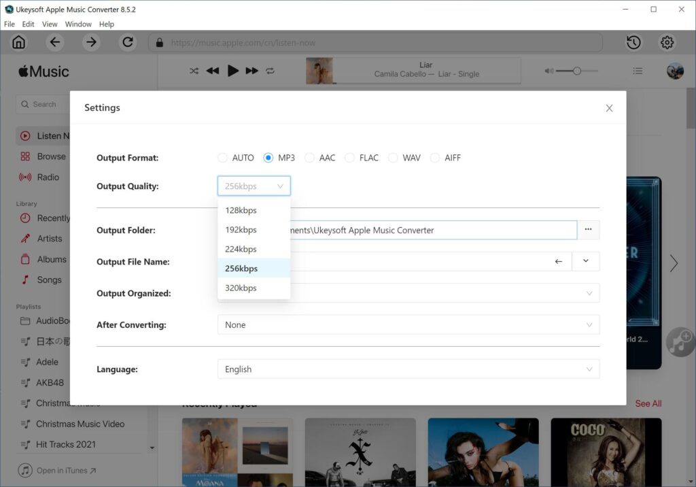Image resolution: width=696 pixels, height=487 pixels.
Task: Choose 128kbps quality option
Action: pyautogui.click(x=254, y=210)
